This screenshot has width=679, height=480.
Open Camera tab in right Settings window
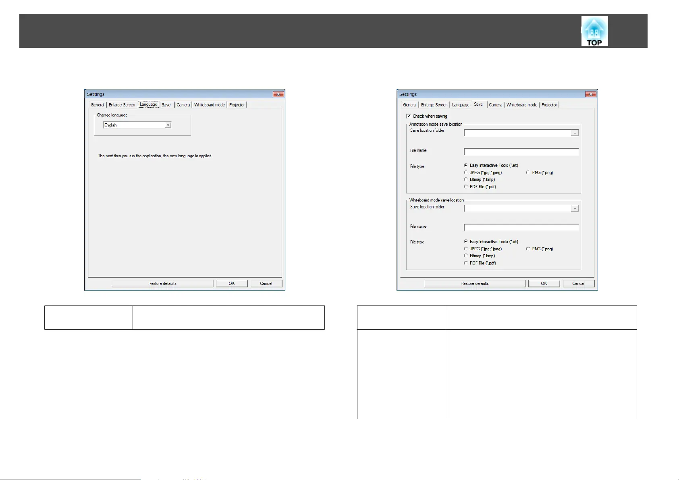tap(496, 105)
